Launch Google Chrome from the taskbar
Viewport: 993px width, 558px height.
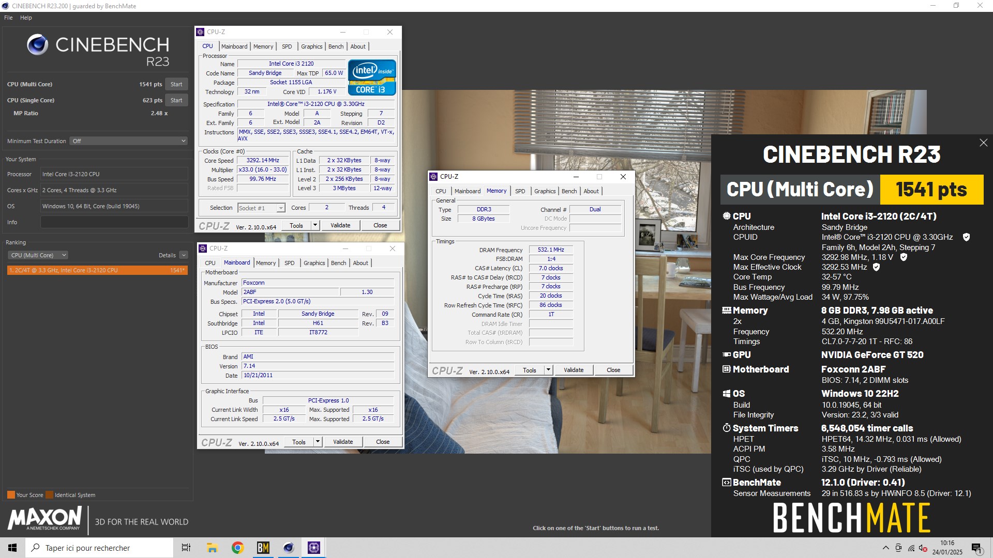tap(237, 548)
